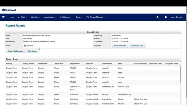Image resolution: width=187 pixels, height=105 pixels.
Task: Select the 'InternalUser' entitlement cell
Action: (x=107, y=99)
